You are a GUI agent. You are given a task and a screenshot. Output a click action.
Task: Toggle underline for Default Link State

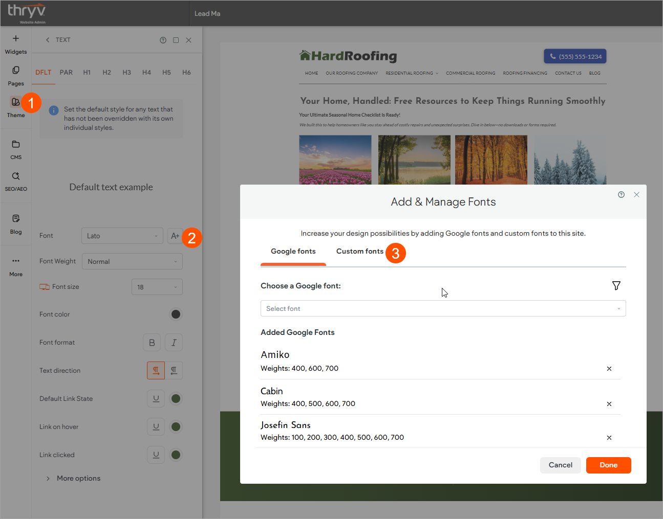(x=156, y=399)
